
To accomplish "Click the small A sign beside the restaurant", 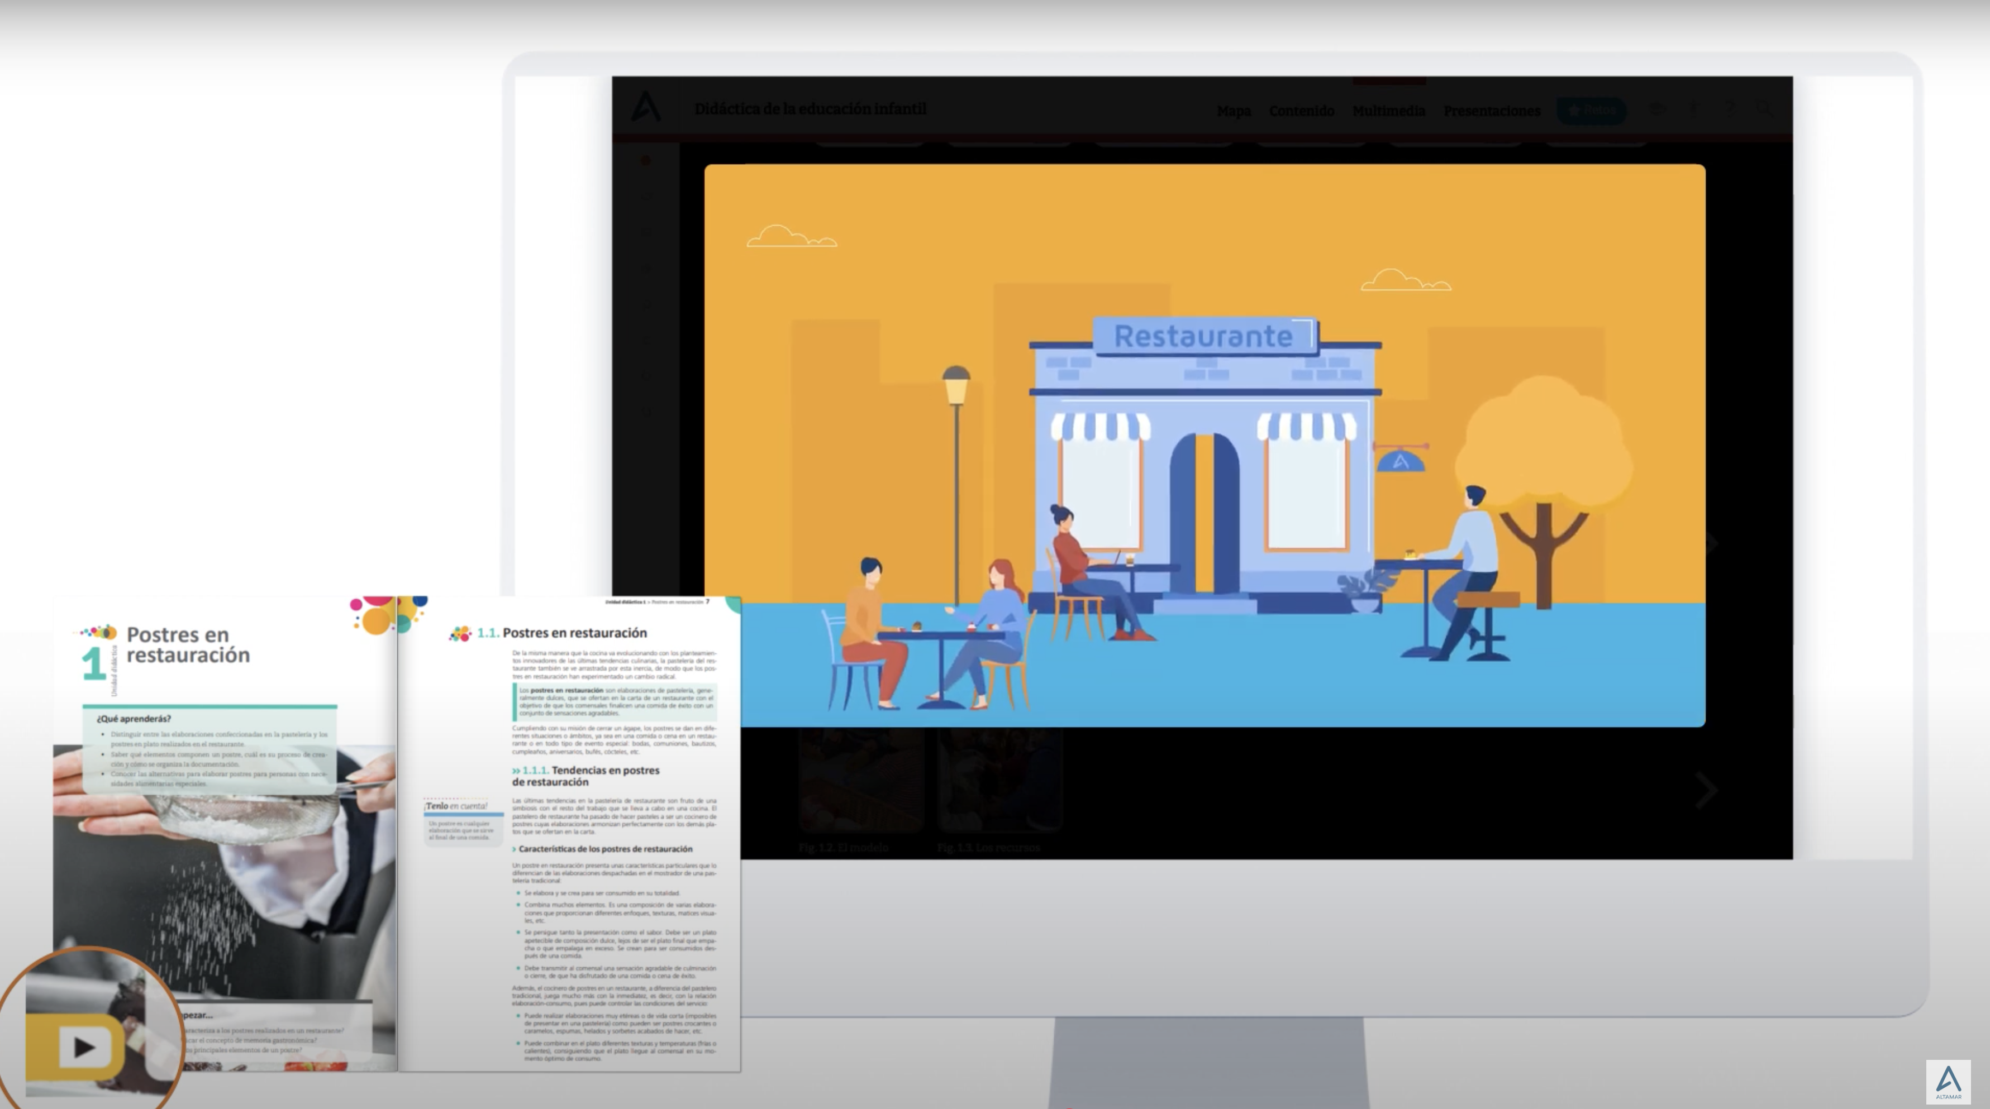I will (x=1401, y=462).
